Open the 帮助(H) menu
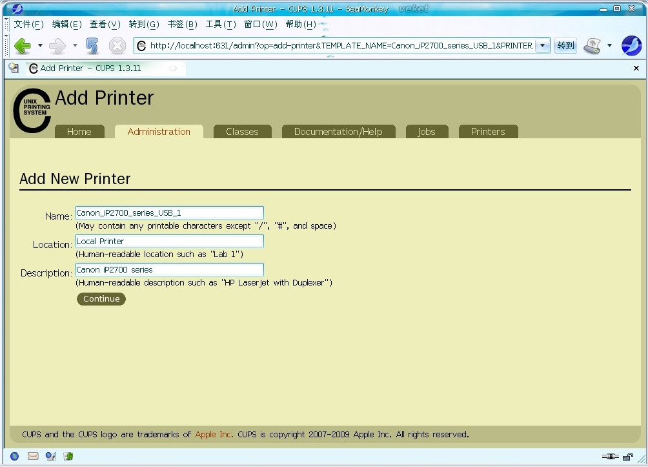Screen dimensions: 648x467 point(301,25)
